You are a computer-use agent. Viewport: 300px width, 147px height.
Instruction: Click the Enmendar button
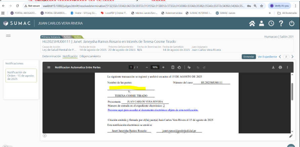pos(249,57)
